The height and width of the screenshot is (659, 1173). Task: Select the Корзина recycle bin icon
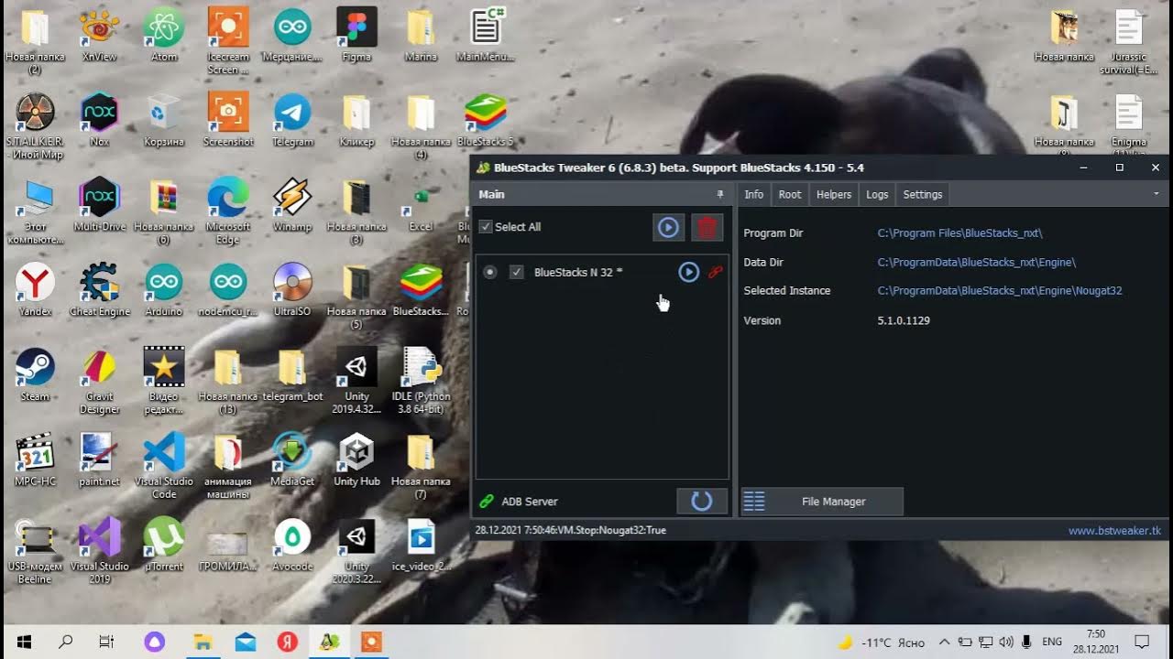coord(164,121)
